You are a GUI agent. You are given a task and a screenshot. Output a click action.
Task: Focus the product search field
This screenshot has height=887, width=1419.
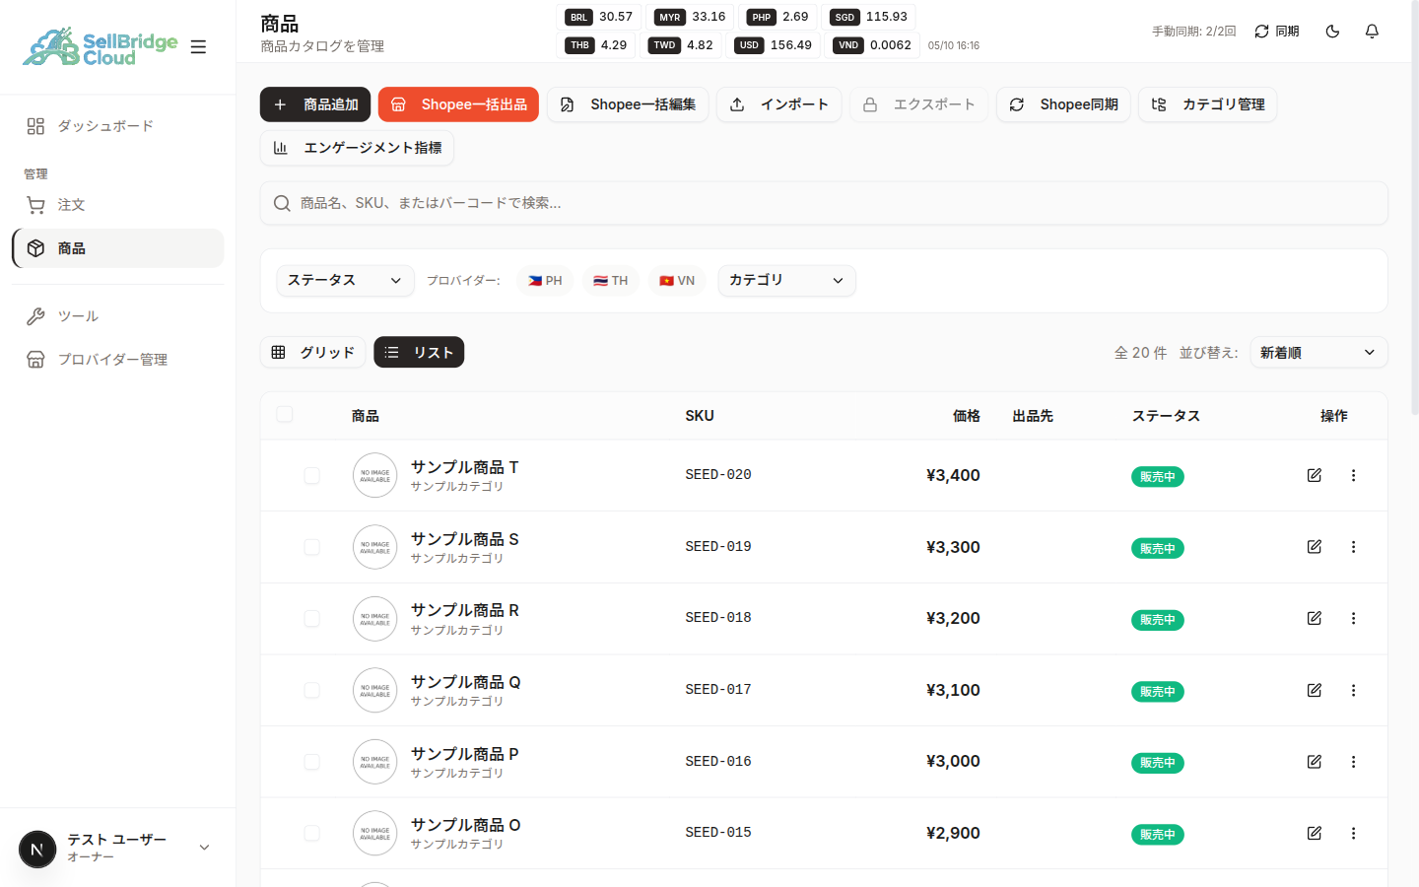tap(824, 203)
